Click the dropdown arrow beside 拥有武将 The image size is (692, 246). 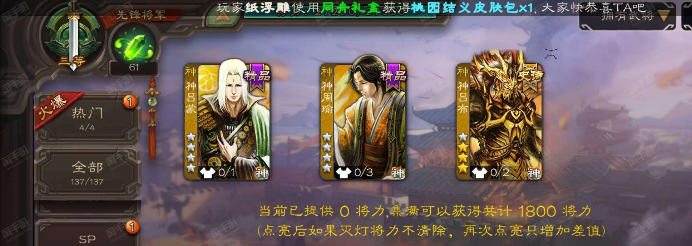663,17
